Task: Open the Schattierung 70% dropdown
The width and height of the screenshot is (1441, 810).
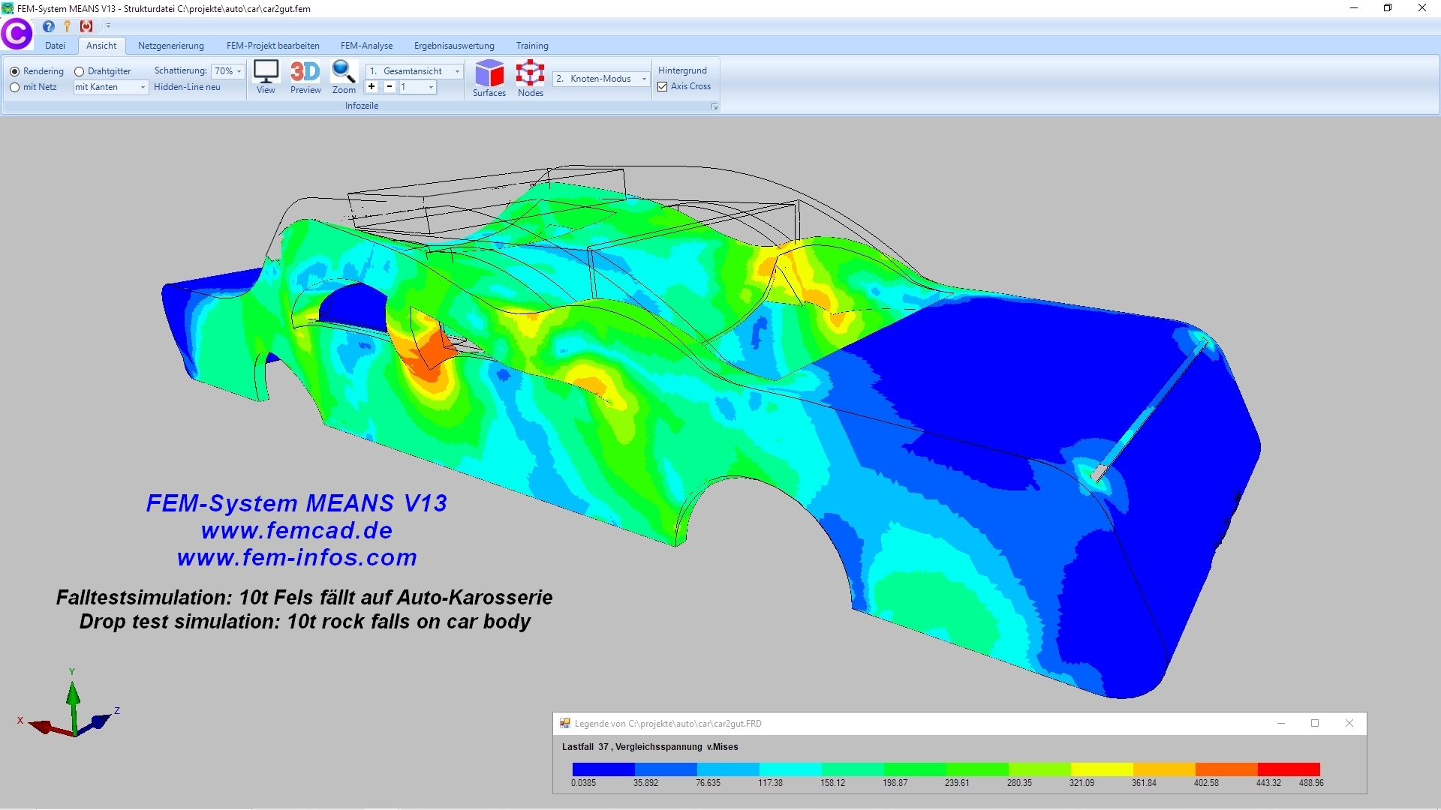Action: (239, 71)
